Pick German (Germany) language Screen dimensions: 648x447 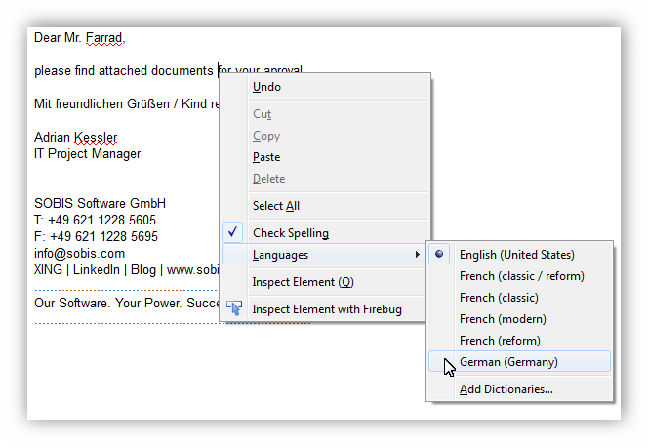[x=519, y=361]
